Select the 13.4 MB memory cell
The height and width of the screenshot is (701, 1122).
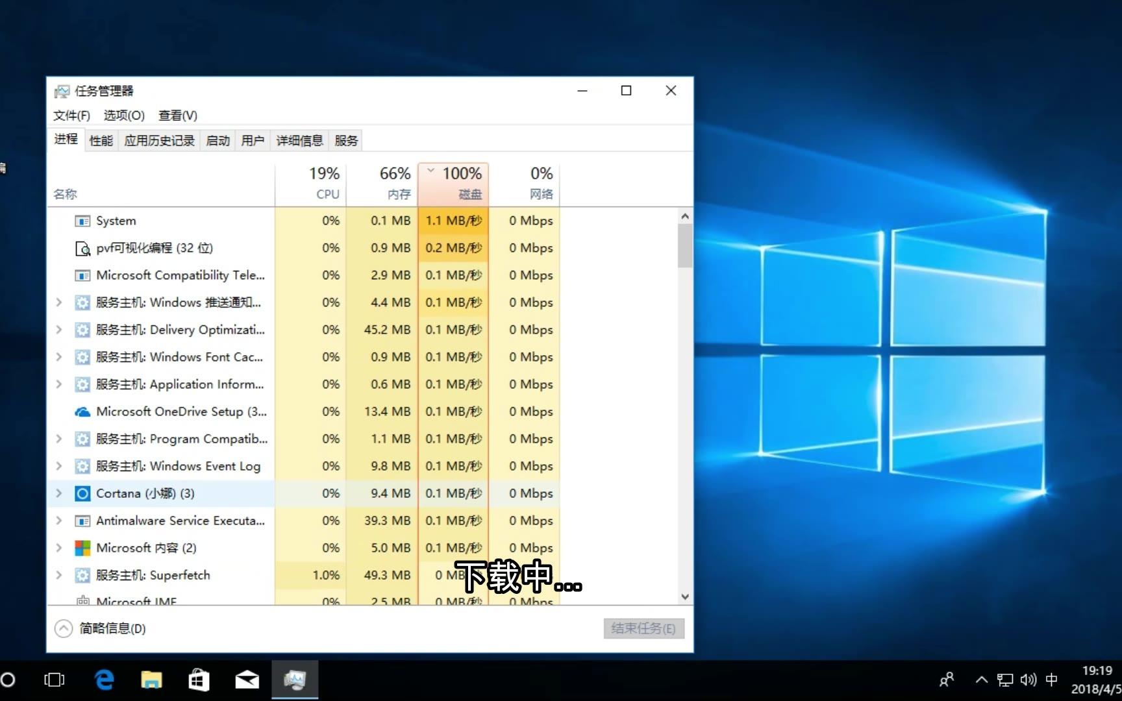click(x=382, y=412)
